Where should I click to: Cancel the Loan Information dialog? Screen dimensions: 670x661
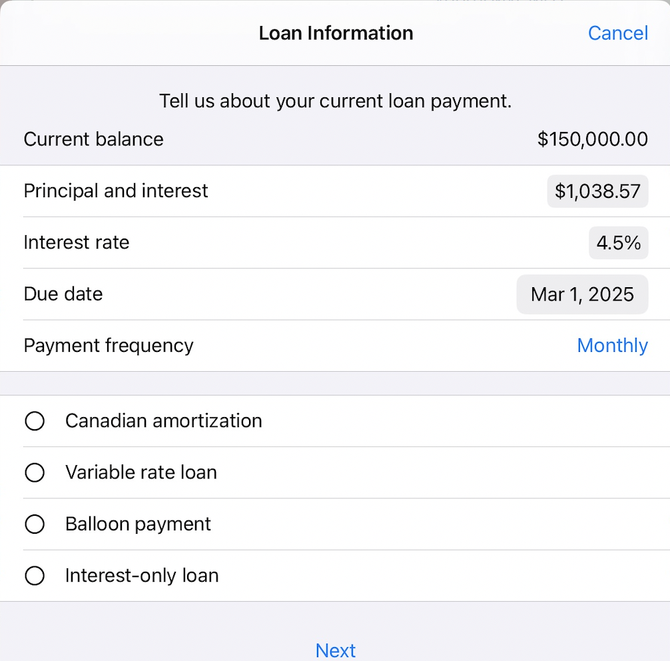click(x=617, y=33)
